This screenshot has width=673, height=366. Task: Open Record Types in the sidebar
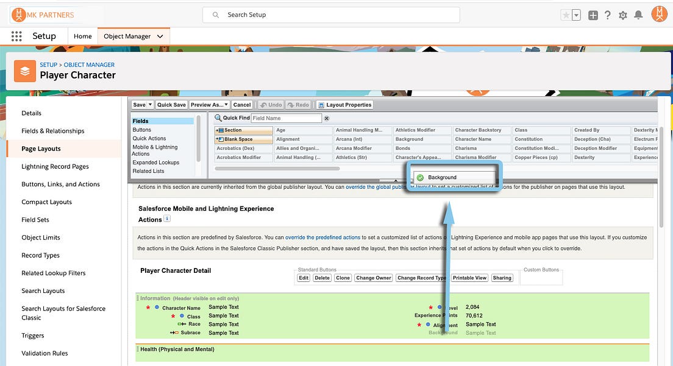point(41,255)
